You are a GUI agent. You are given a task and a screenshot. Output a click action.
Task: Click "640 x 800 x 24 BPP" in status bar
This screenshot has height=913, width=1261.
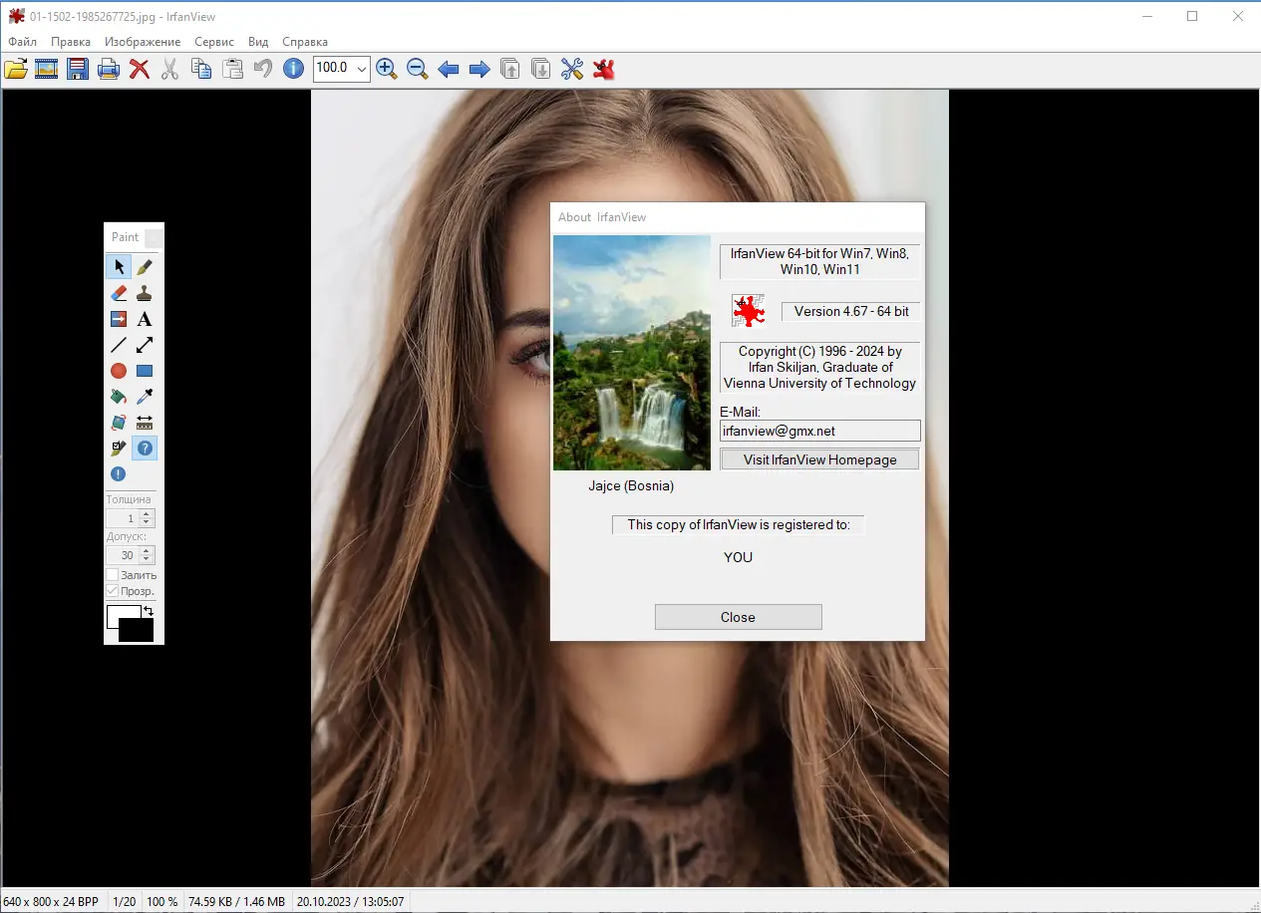51,902
